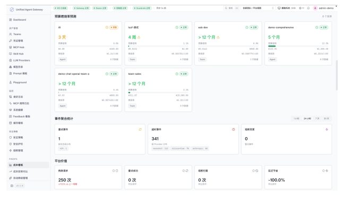This screenshot has width=343, height=198.
Task: Click the "250 次" rescued requests value
Action: point(65,180)
